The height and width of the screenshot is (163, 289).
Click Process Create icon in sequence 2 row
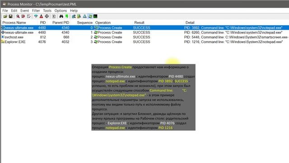coord(96,37)
